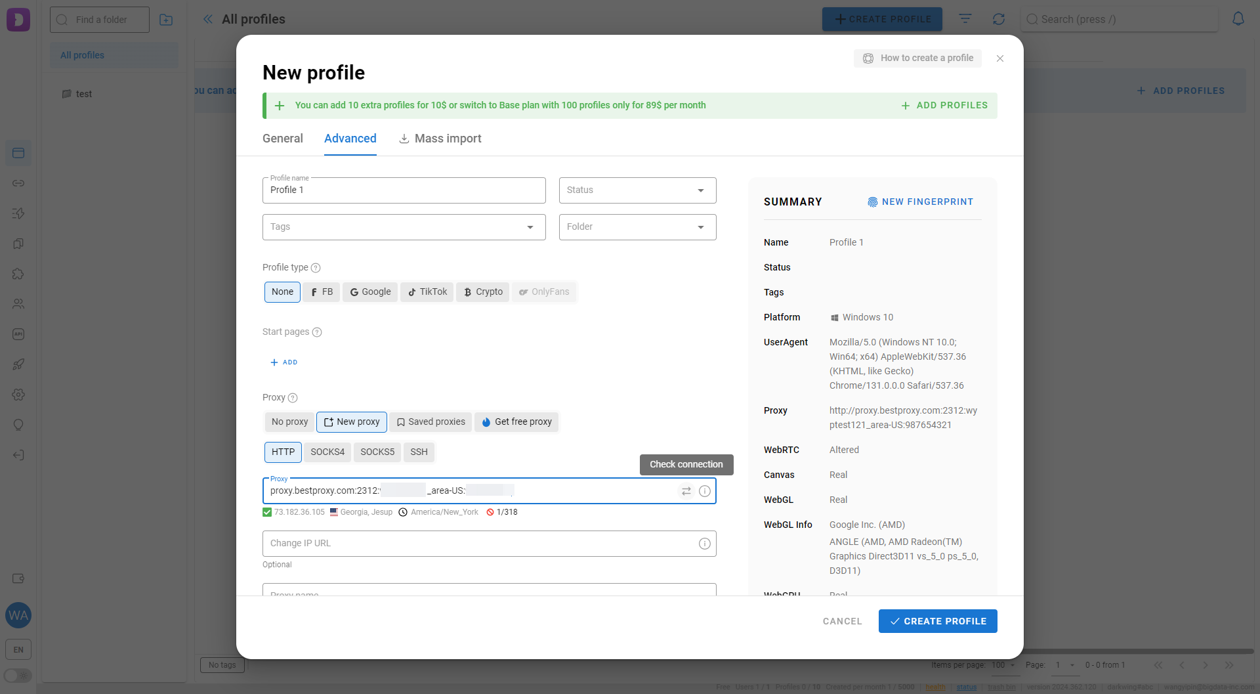This screenshot has width=1260, height=694.
Task: Select TikTok profile type
Action: 427,292
